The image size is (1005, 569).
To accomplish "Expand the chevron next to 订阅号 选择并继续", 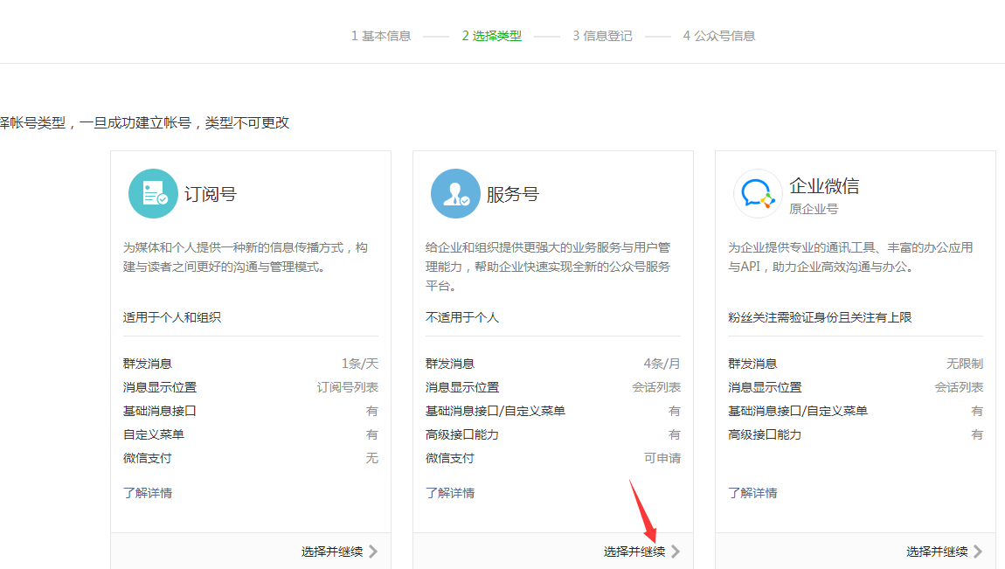I will coord(375,552).
